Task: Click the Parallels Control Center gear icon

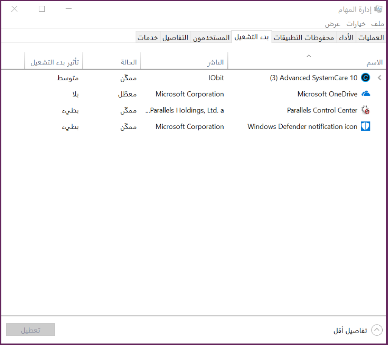Action: (366, 110)
